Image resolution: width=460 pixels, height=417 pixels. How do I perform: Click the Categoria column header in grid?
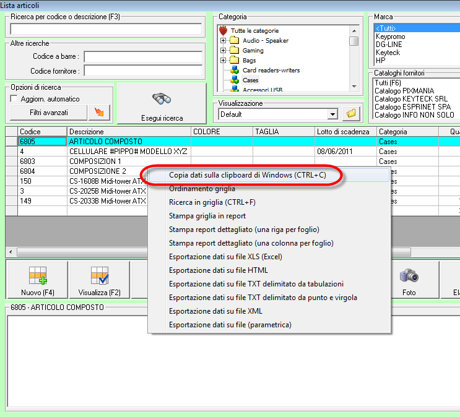tap(407, 132)
